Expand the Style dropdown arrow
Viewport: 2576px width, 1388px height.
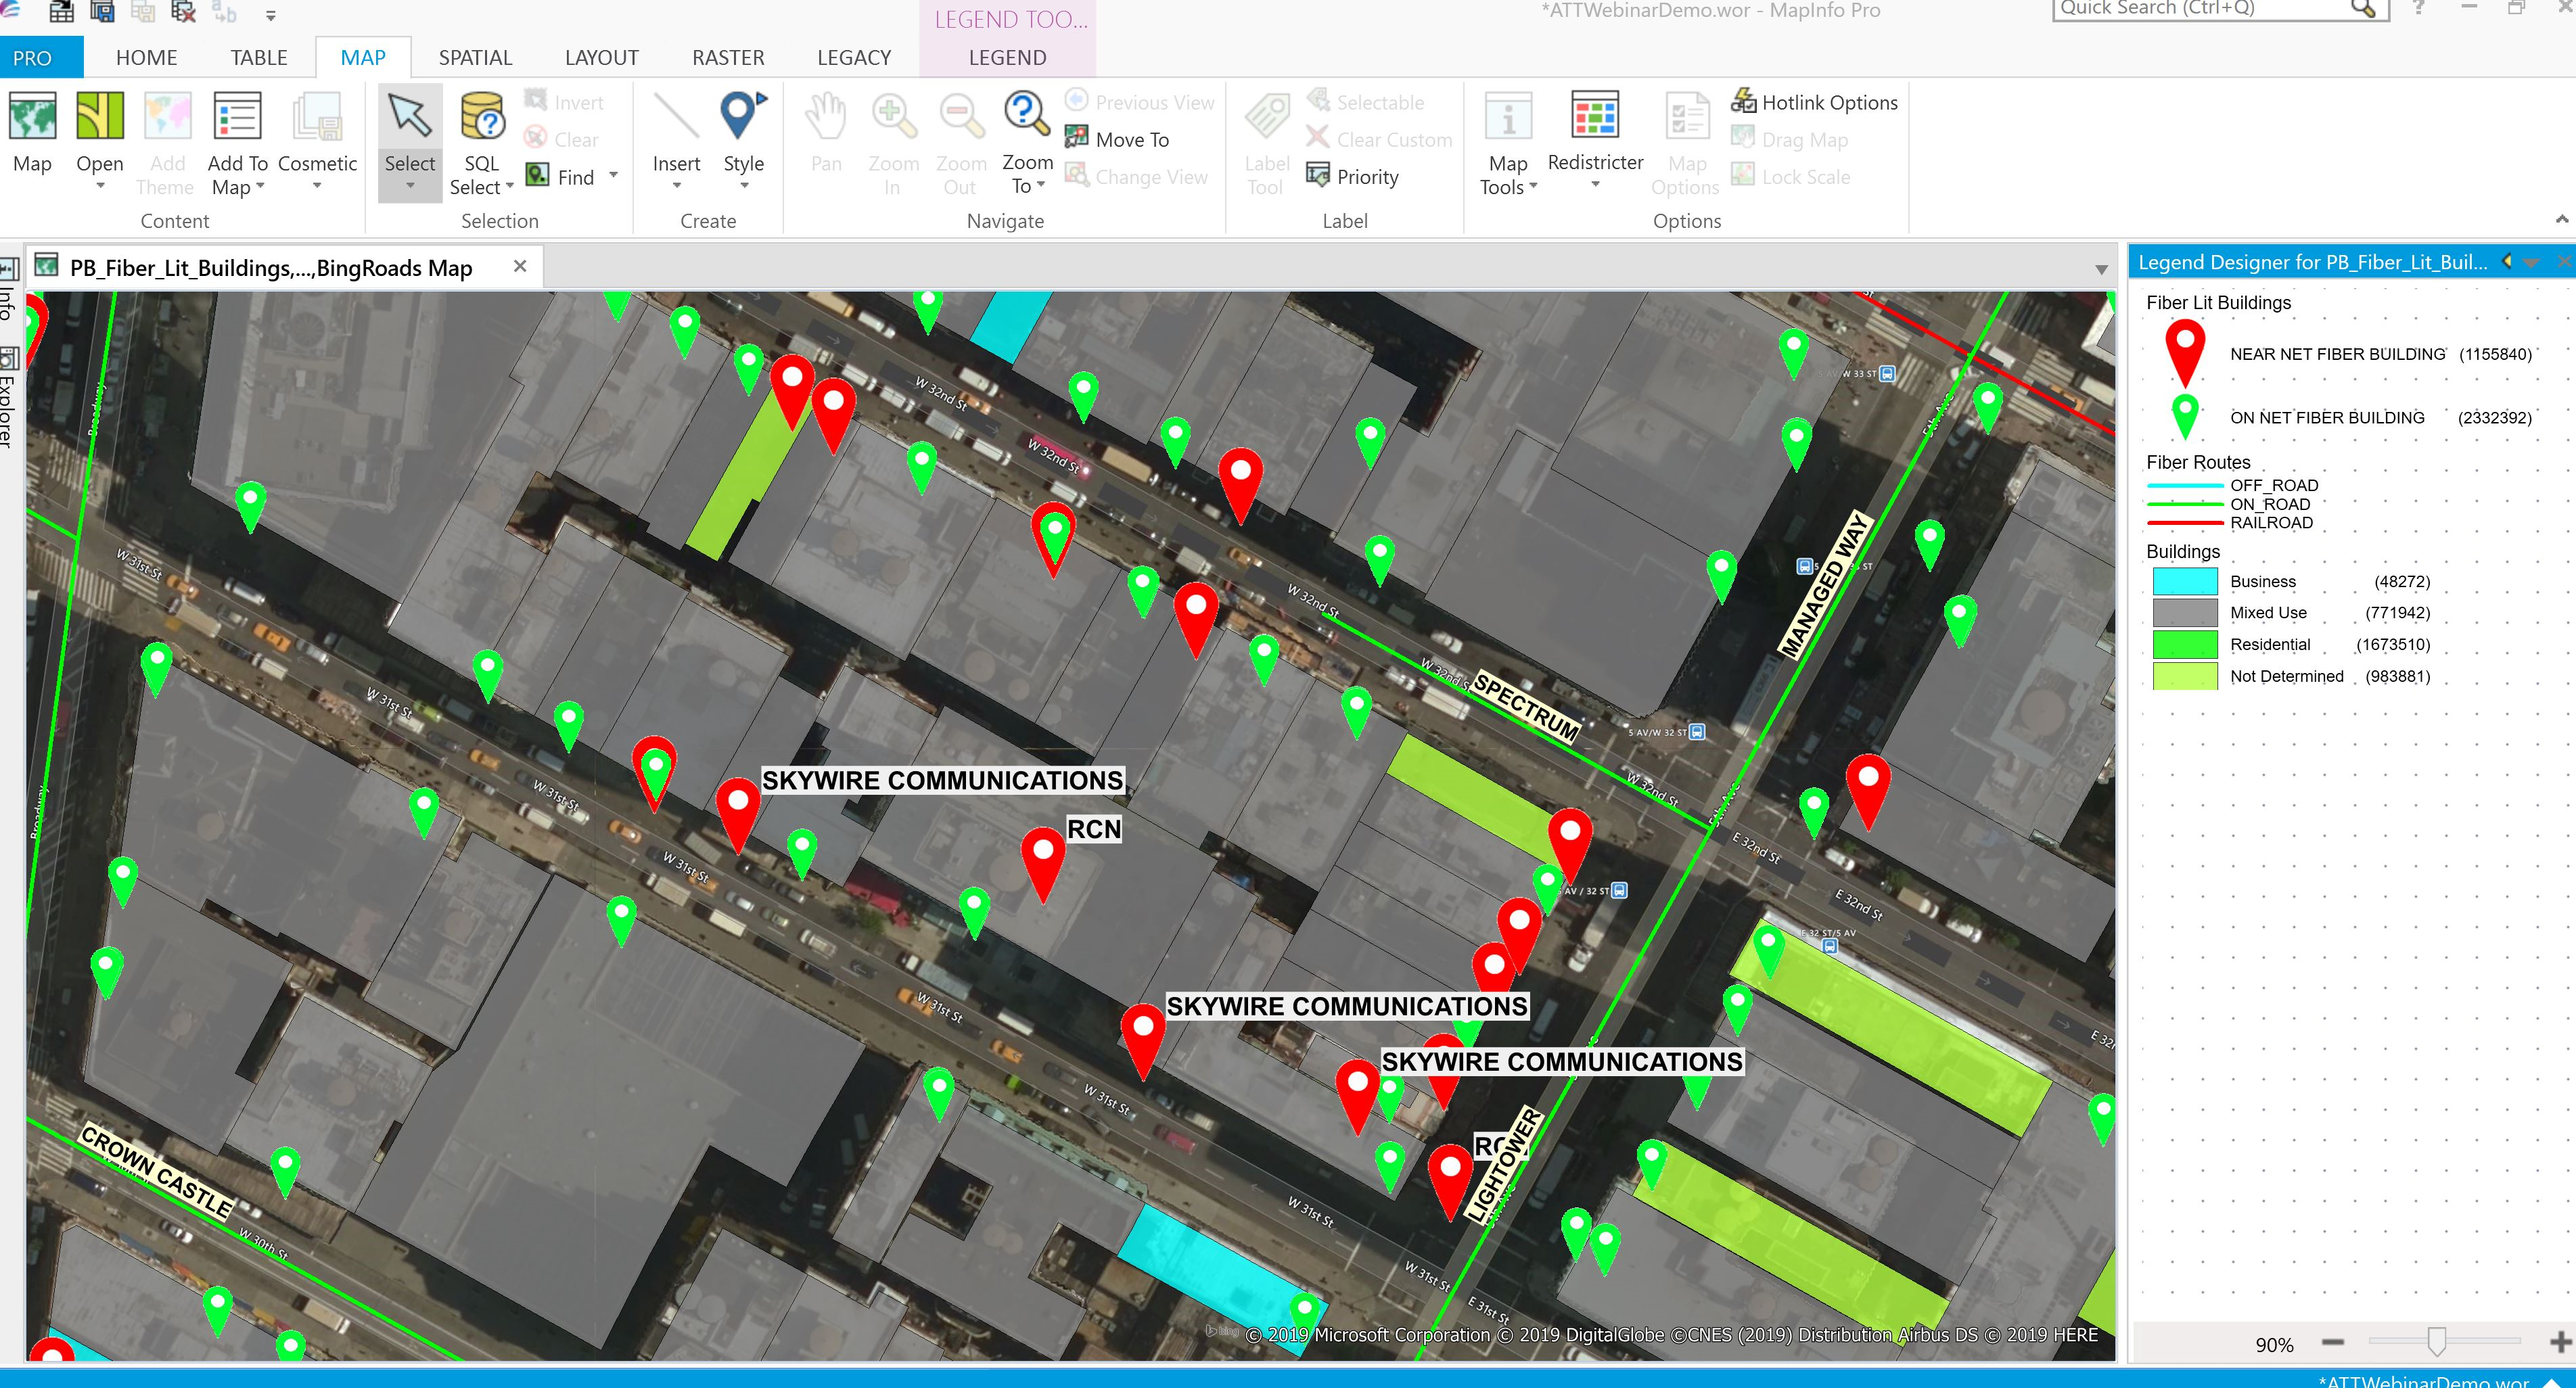click(x=743, y=186)
